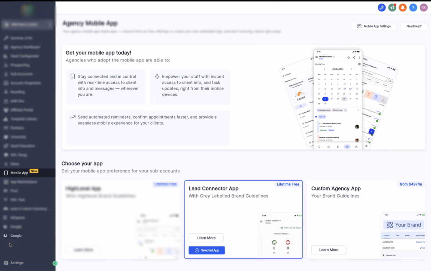
Task: Select the Lifetime Free badge on Lead Connector card
Action: [x=288, y=184]
